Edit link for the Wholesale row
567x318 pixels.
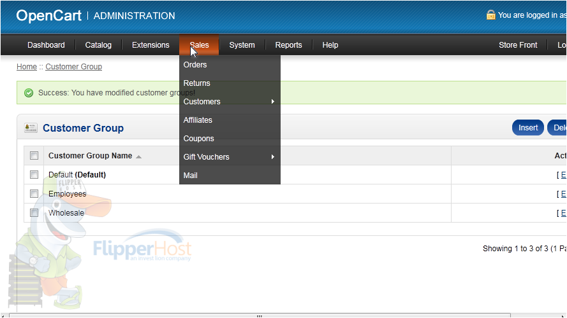point(563,213)
